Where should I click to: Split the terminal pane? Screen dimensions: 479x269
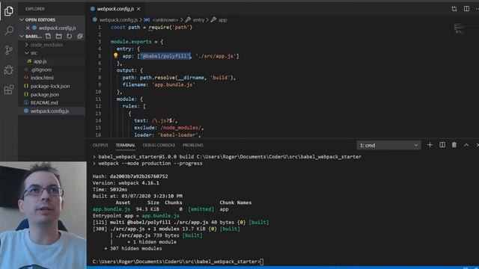pos(442,145)
